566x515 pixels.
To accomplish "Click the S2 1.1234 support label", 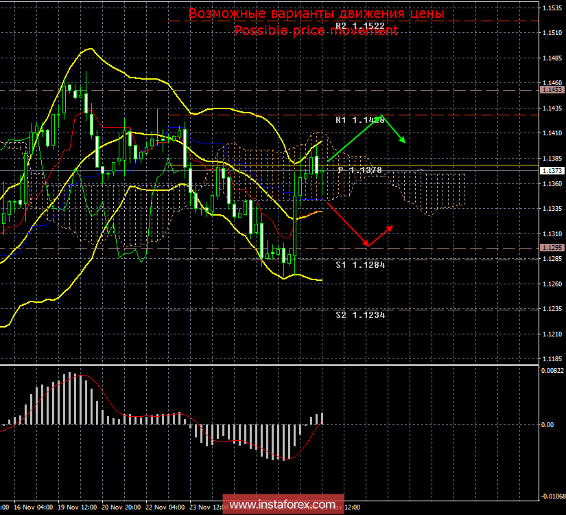I will 360,314.
